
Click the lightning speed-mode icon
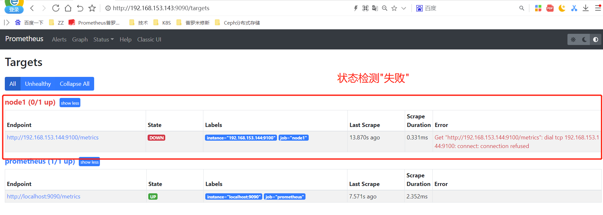(x=356, y=8)
